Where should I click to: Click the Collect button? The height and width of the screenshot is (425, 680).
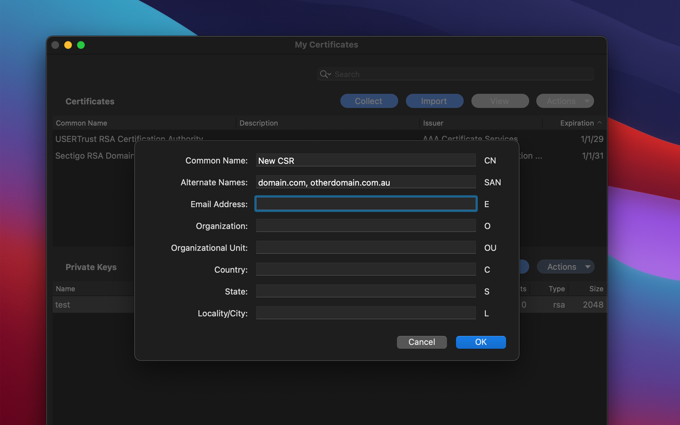(369, 101)
